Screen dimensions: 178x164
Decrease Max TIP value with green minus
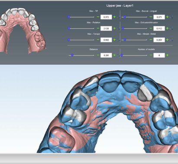pyautogui.click(x=98, y=17)
